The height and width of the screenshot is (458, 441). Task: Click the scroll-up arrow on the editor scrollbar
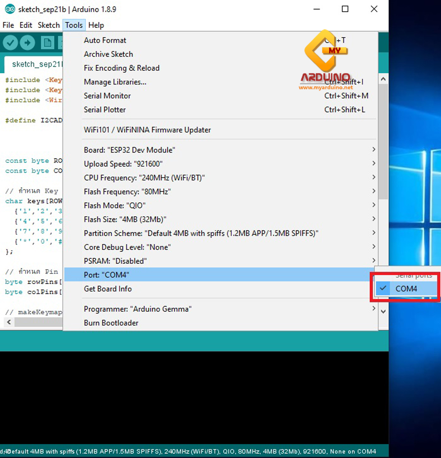pyautogui.click(x=383, y=79)
